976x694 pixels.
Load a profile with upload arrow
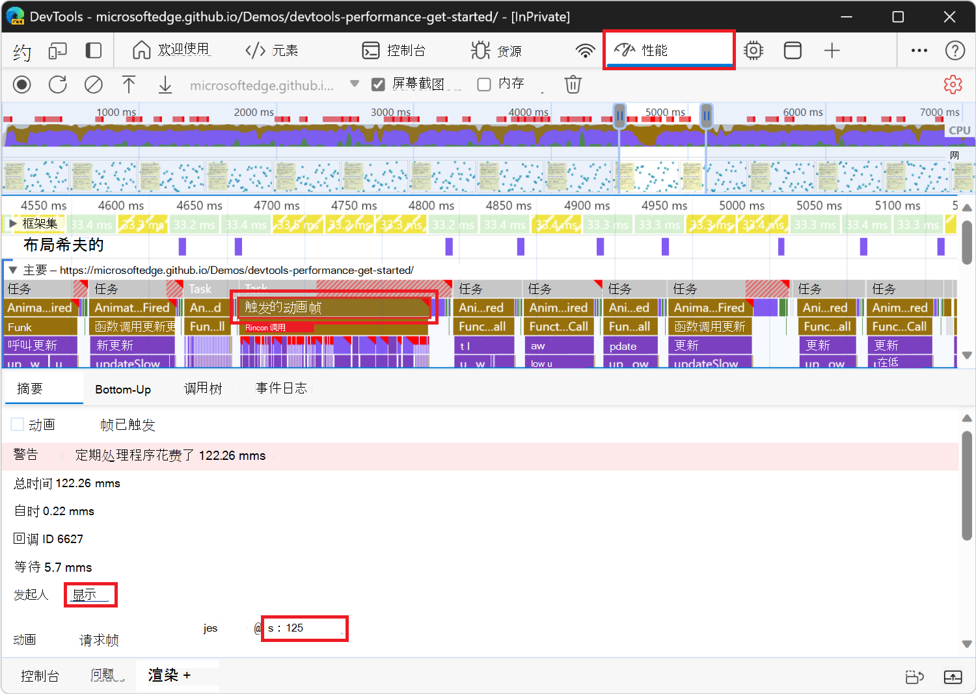(x=129, y=85)
